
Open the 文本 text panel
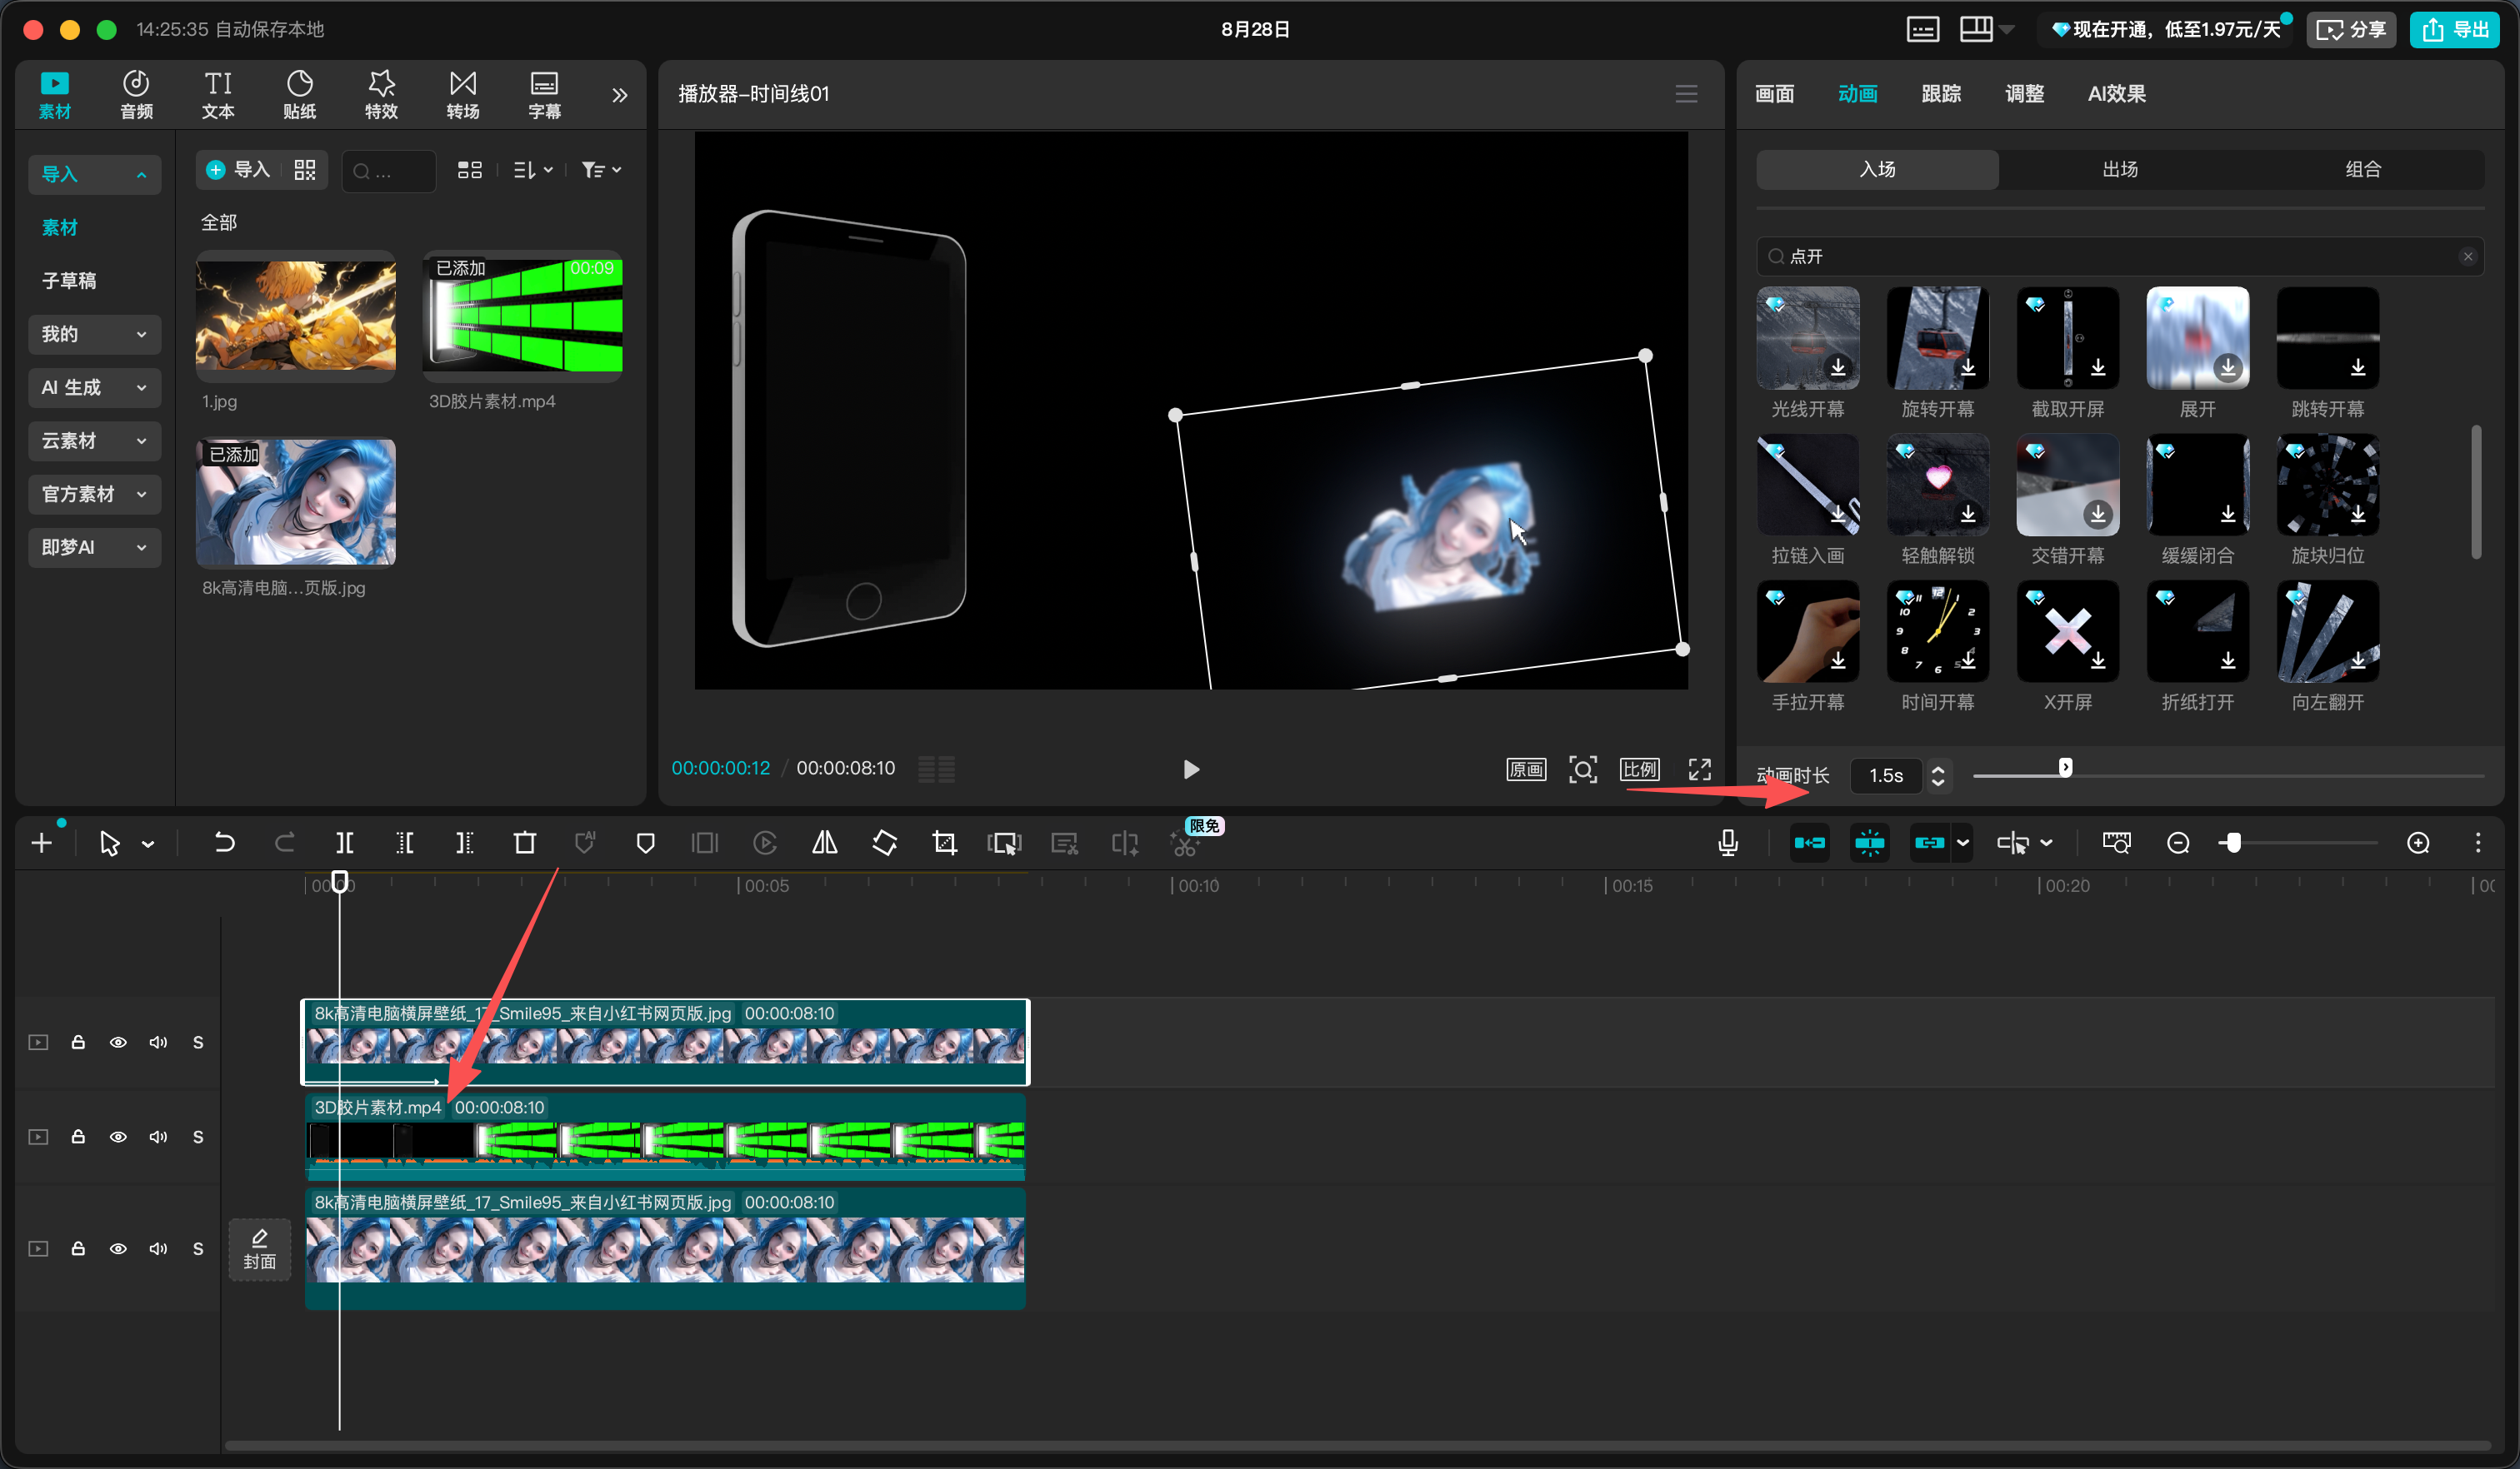[x=218, y=95]
